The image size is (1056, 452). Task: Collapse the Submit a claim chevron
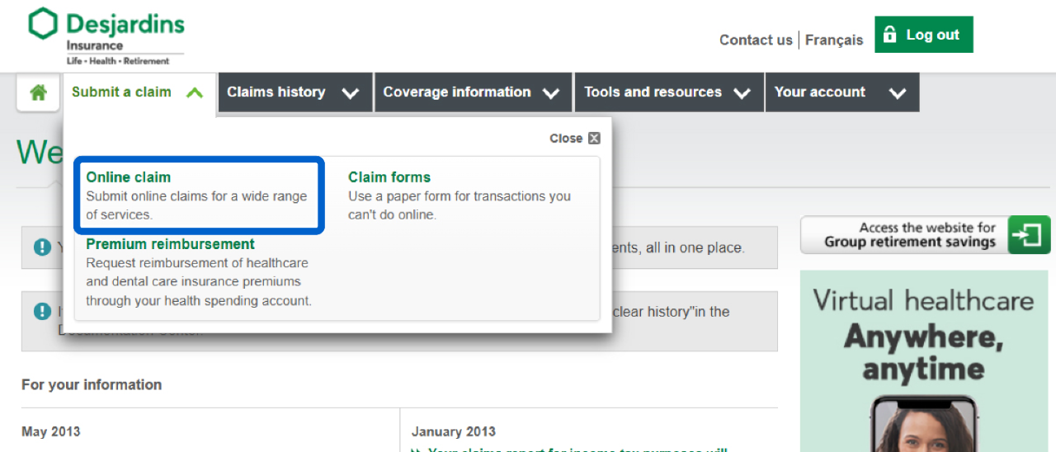point(195,93)
